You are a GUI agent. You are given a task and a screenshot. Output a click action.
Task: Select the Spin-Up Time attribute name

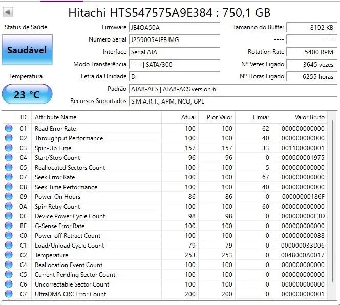click(53, 148)
